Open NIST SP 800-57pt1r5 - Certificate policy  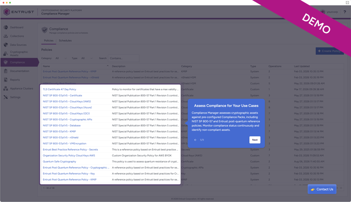pyautogui.click(x=62, y=95)
